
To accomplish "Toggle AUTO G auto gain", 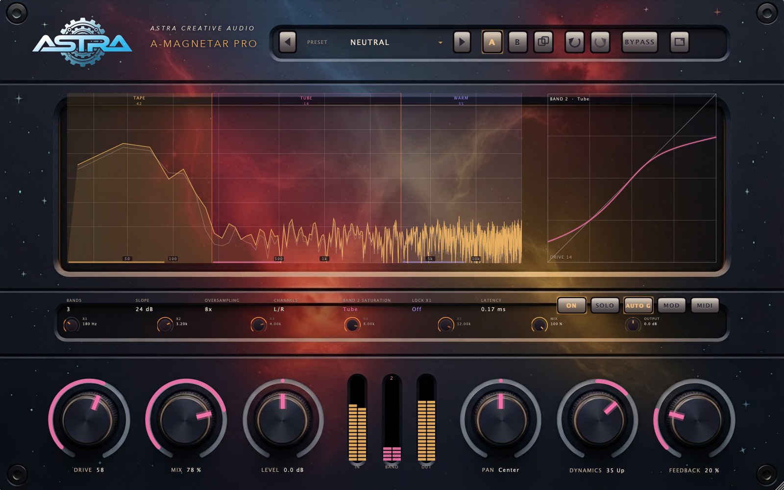I will click(638, 305).
